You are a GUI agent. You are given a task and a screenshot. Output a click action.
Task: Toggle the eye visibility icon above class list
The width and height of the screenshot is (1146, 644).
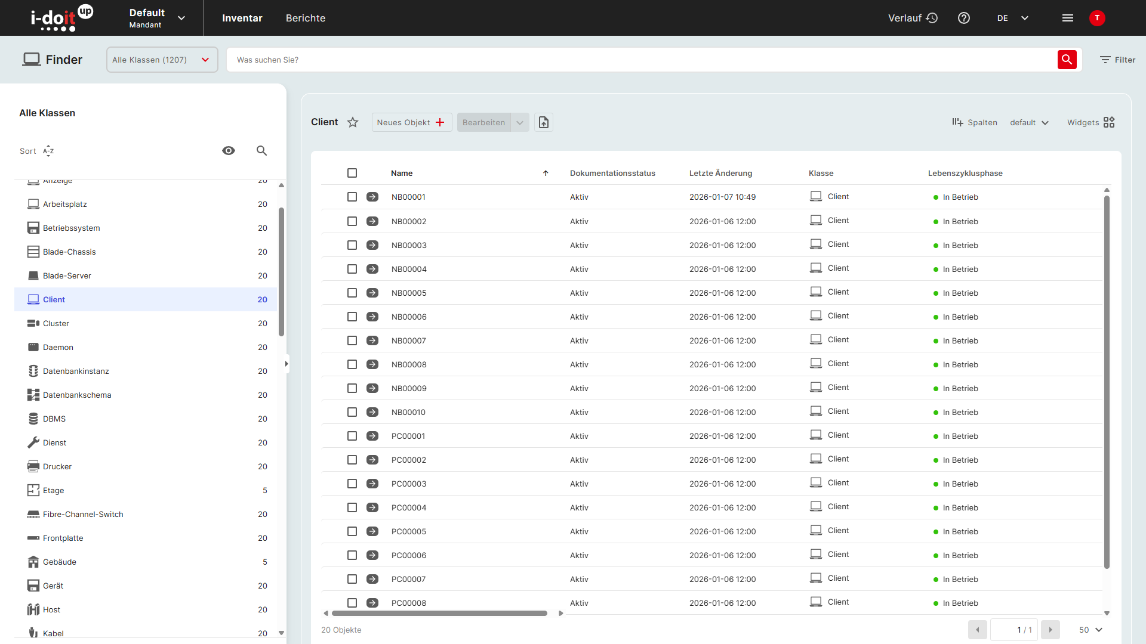click(x=229, y=151)
